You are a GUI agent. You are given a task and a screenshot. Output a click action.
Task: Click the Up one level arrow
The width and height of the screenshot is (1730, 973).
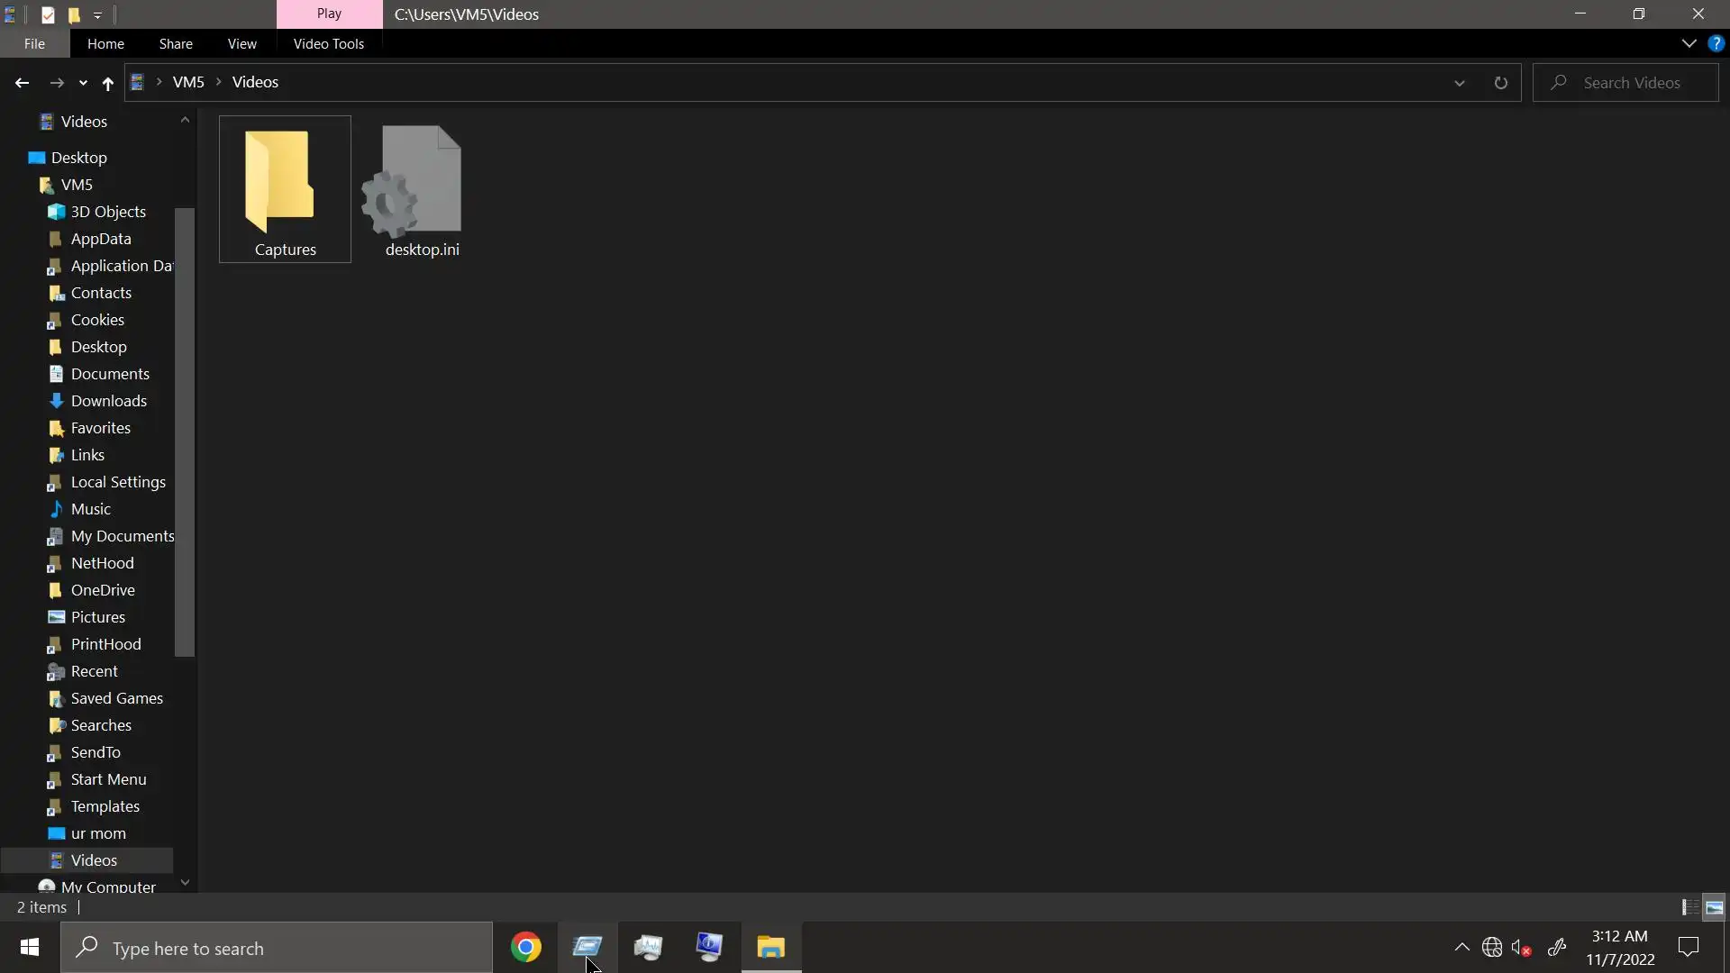[107, 83]
